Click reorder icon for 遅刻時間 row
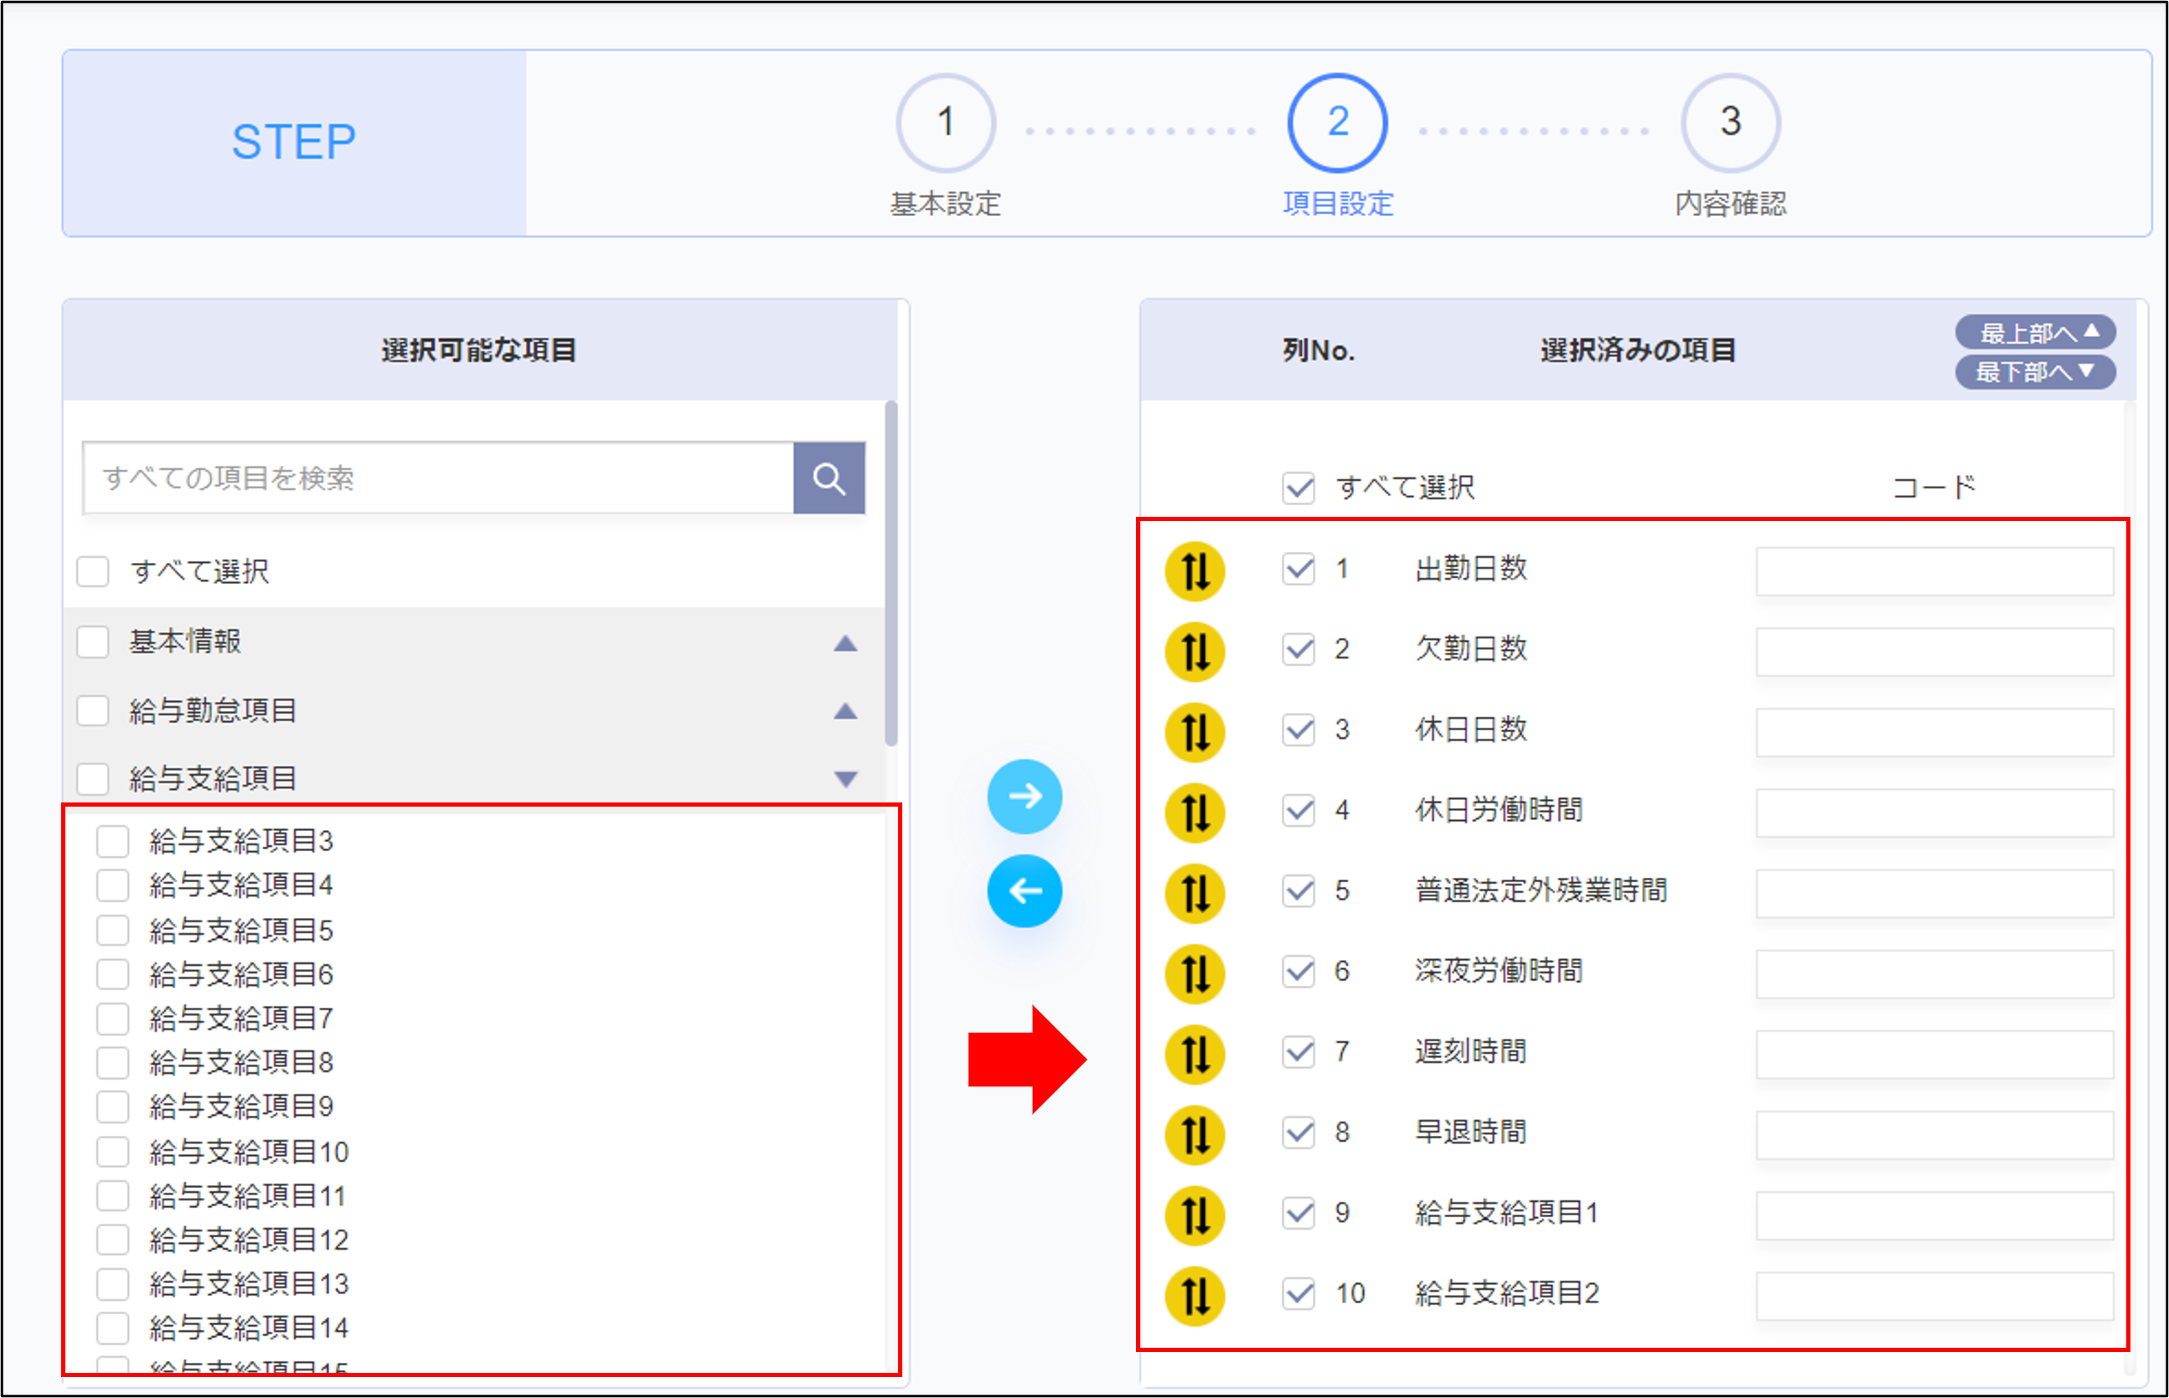This screenshot has height=1398, width=2169. pos(1194,1054)
